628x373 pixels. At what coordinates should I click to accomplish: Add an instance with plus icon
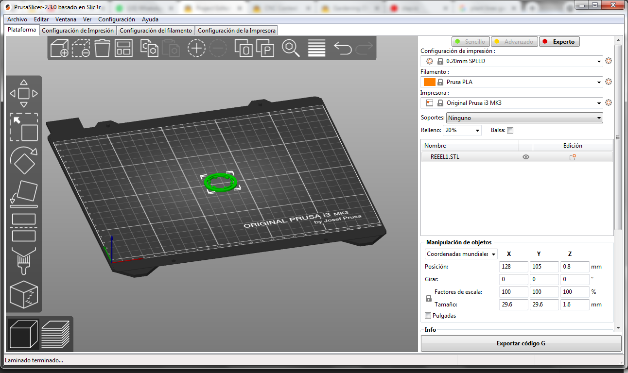pos(197,49)
